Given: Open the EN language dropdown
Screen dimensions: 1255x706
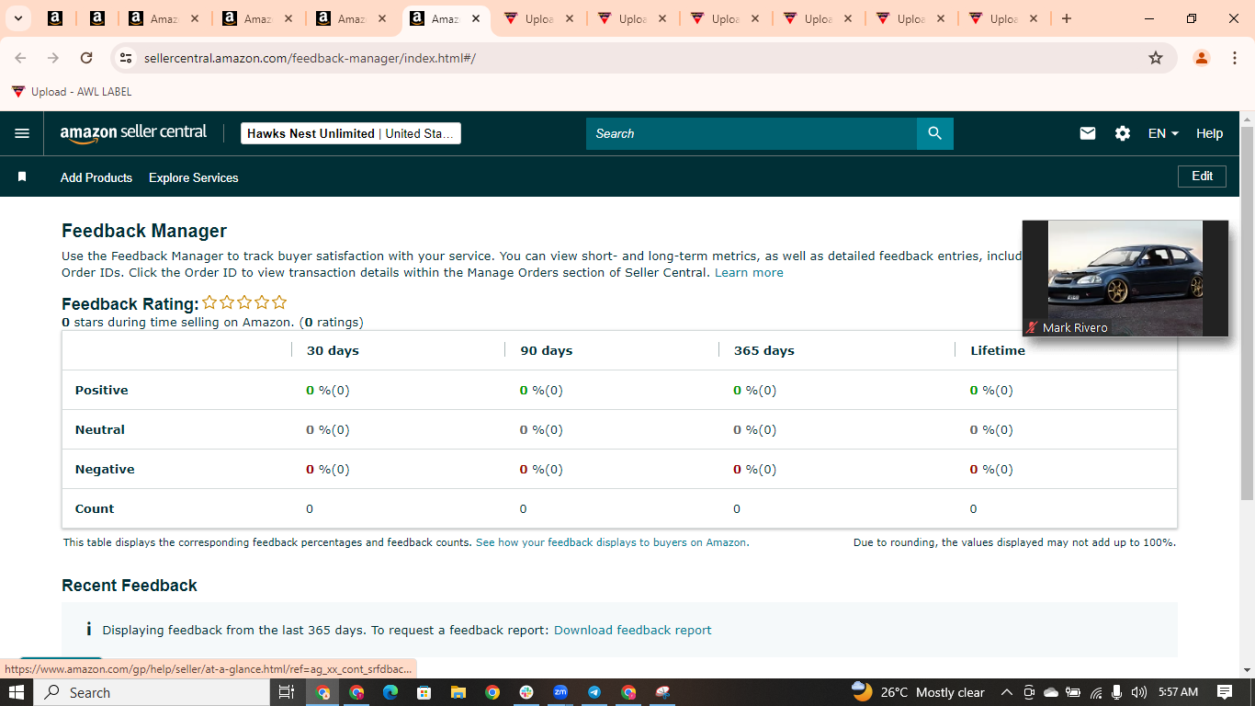Looking at the screenshot, I should pyautogui.click(x=1163, y=133).
